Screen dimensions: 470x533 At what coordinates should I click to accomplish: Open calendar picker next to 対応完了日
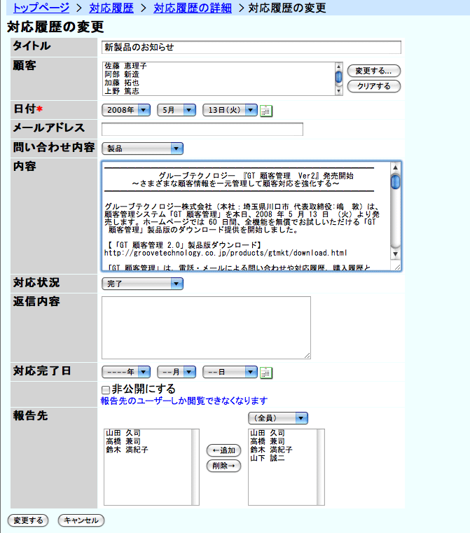(265, 373)
